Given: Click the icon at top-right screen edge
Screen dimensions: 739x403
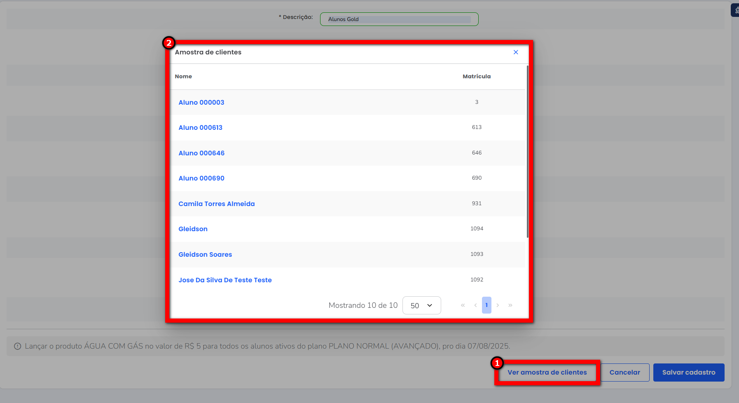Looking at the screenshot, I should click(736, 10).
